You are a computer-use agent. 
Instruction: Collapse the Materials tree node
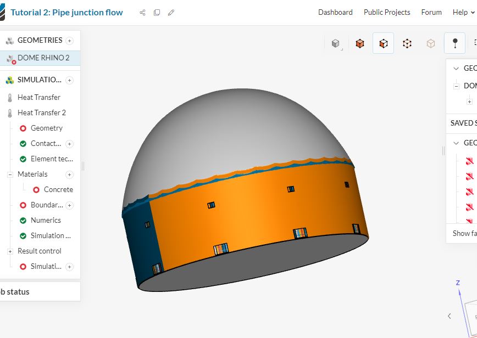tap(10, 174)
